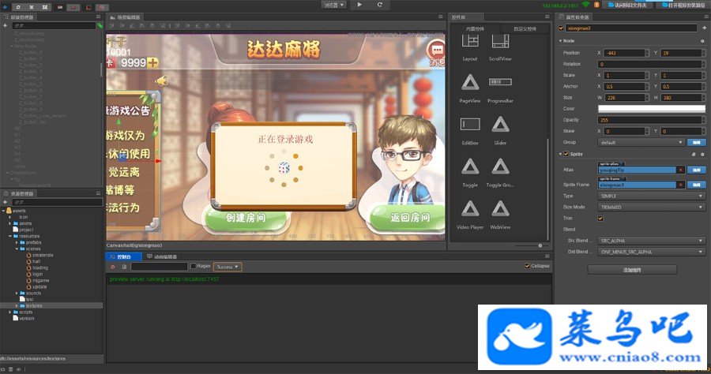The height and width of the screenshot is (374, 711).
Task: Toggle the Collapse checkbox in console
Action: (x=527, y=266)
